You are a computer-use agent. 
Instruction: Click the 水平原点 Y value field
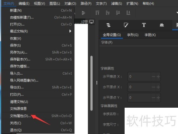point(139,98)
